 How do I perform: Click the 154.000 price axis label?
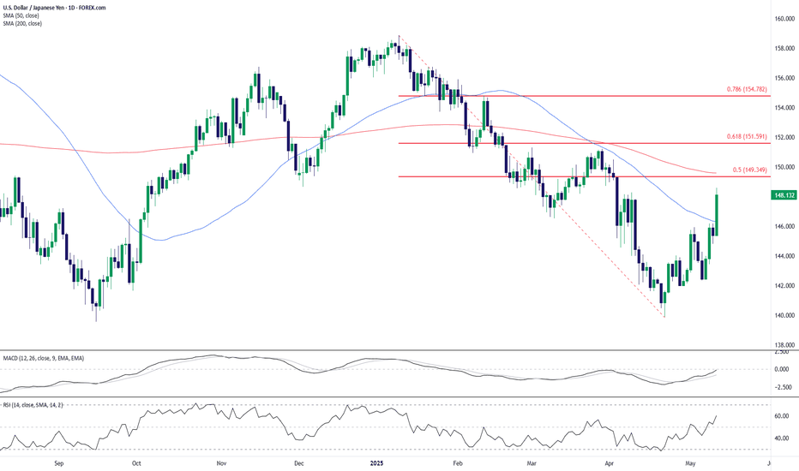[784, 107]
